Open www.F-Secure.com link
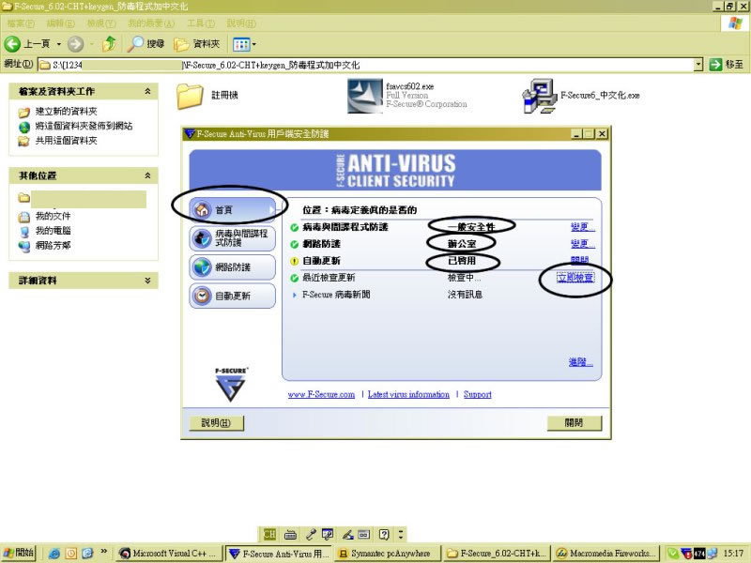The height and width of the screenshot is (563, 751). coord(321,394)
